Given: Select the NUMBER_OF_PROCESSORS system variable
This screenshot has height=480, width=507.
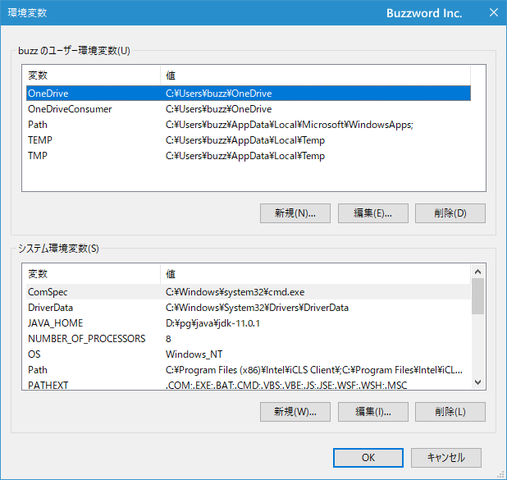Looking at the screenshot, I should coord(86,339).
